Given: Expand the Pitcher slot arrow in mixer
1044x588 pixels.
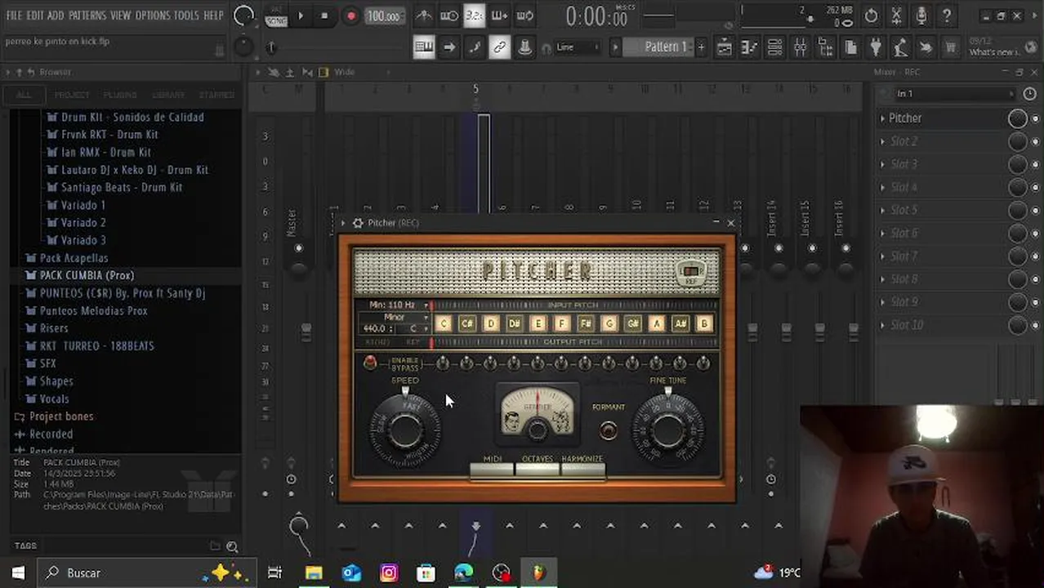Looking at the screenshot, I should 882,118.
